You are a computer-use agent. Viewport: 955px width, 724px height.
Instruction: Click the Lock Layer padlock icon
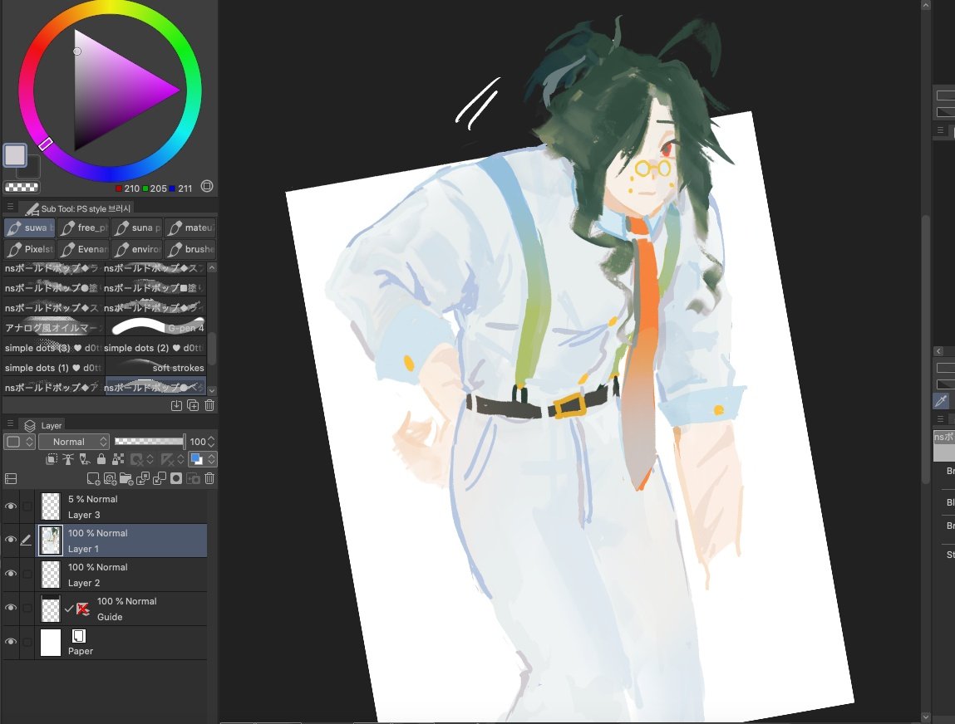[x=101, y=459]
